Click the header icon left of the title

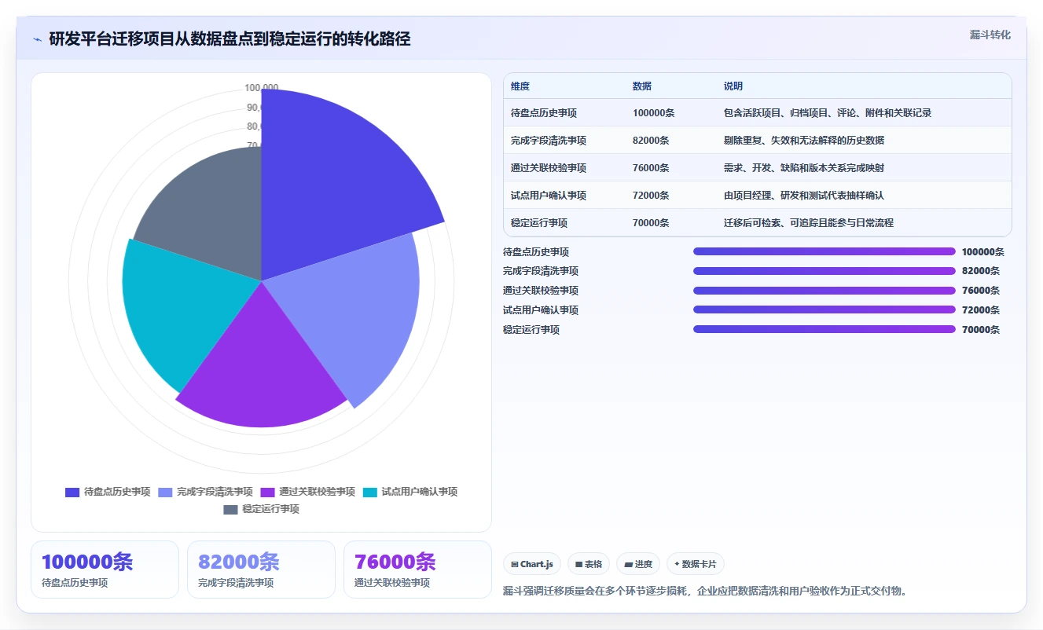pyautogui.click(x=37, y=39)
